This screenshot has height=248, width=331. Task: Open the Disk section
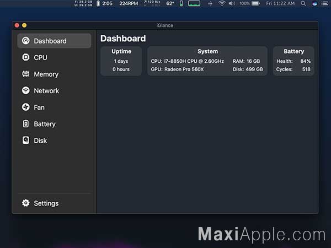pyautogui.click(x=54, y=141)
